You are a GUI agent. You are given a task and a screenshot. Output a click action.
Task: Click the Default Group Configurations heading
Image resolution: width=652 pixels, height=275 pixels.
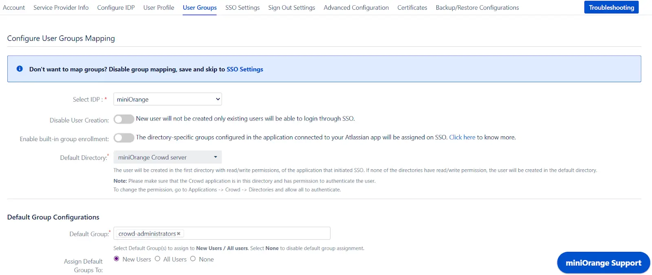pyautogui.click(x=53, y=217)
